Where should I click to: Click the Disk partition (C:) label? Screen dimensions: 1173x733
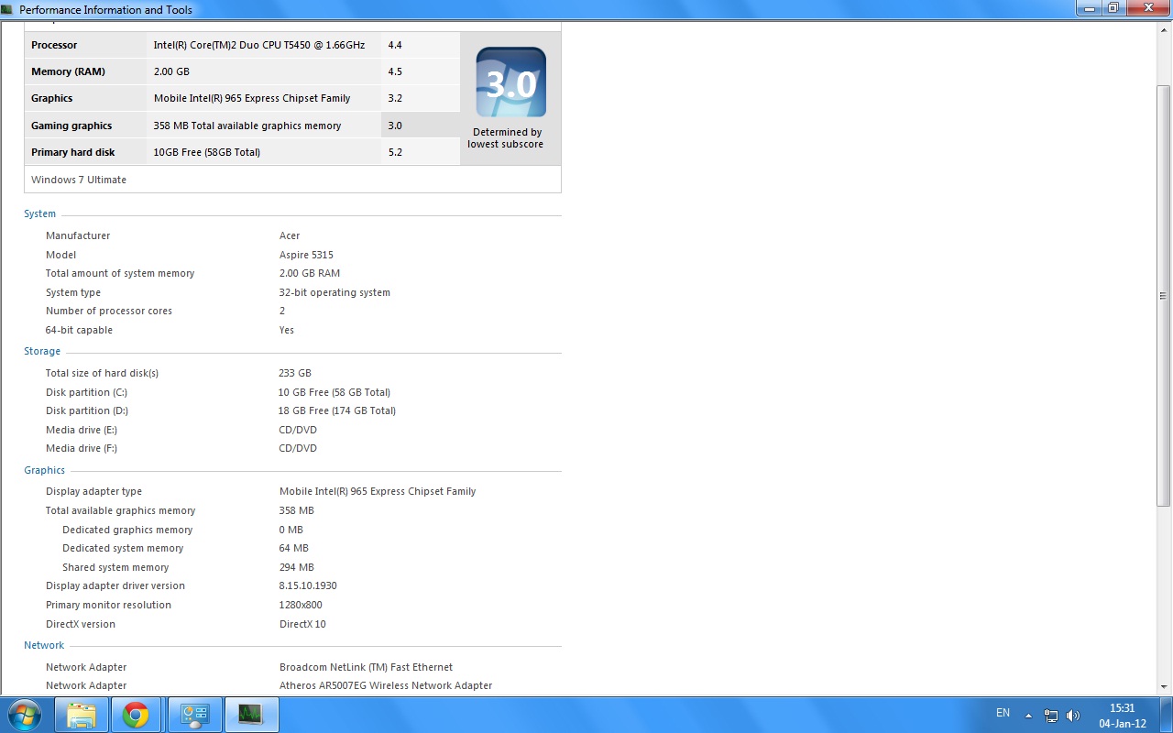[x=86, y=392]
